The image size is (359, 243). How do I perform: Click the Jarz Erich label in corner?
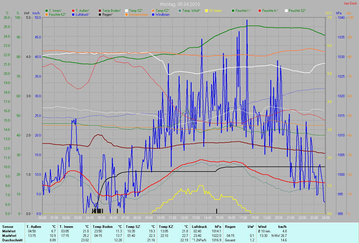click(x=350, y=3)
